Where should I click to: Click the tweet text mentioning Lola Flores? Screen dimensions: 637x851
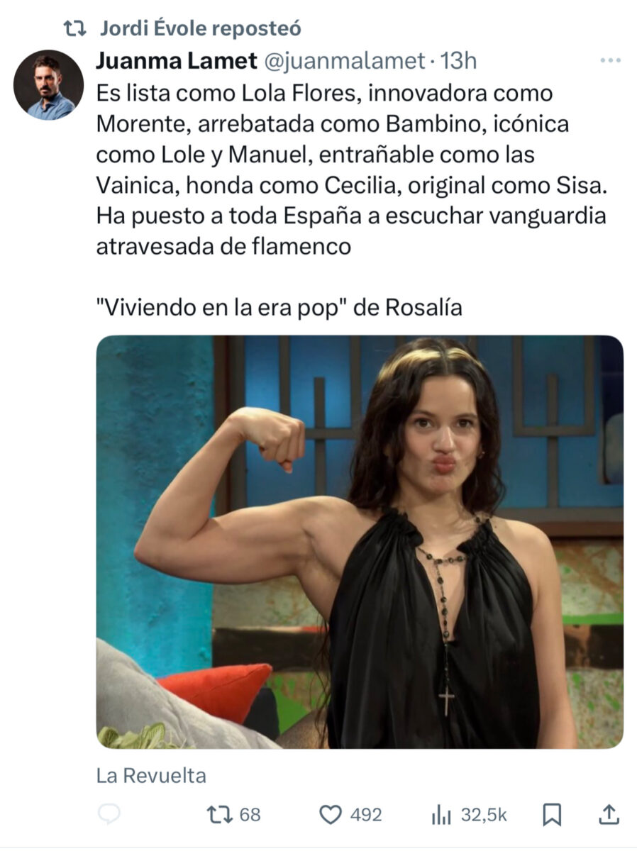click(x=351, y=170)
